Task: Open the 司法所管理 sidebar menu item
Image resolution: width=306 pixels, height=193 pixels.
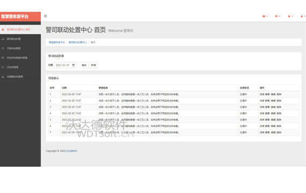Action: (x=20, y=67)
